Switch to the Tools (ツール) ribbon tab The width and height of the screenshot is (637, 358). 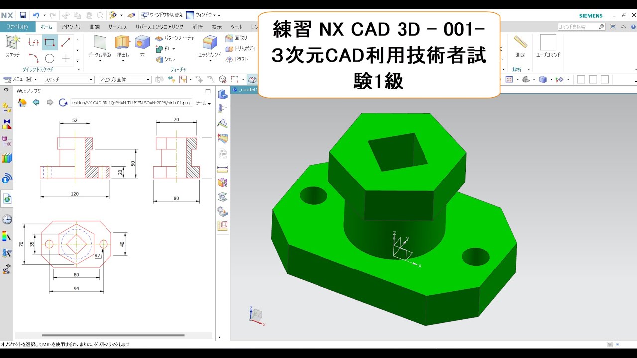coord(236,27)
